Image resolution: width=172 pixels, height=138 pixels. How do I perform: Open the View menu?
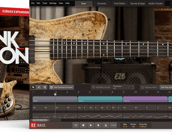click(61, 3)
